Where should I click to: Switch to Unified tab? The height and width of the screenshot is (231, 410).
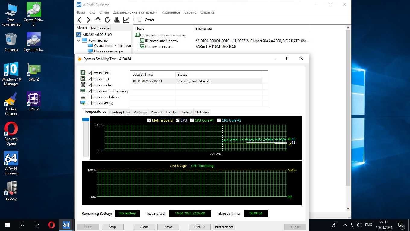(x=186, y=112)
